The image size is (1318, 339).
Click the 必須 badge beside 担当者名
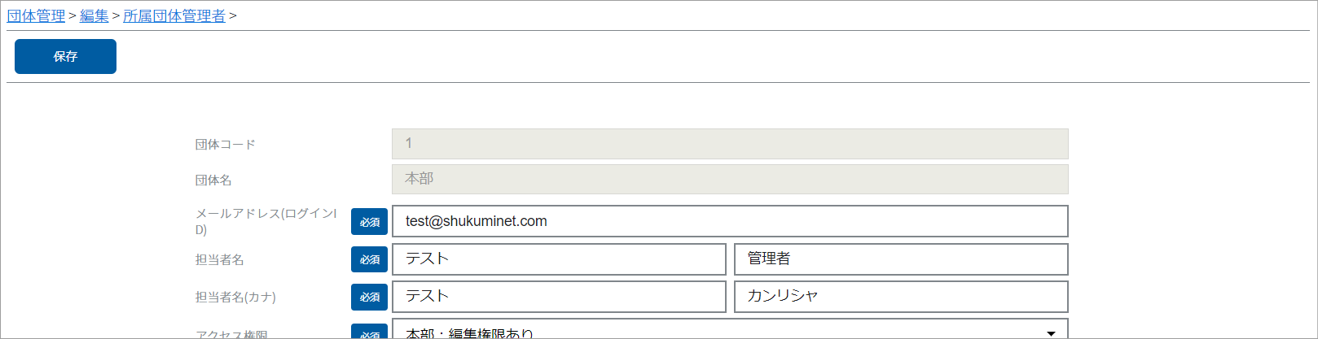tap(369, 259)
